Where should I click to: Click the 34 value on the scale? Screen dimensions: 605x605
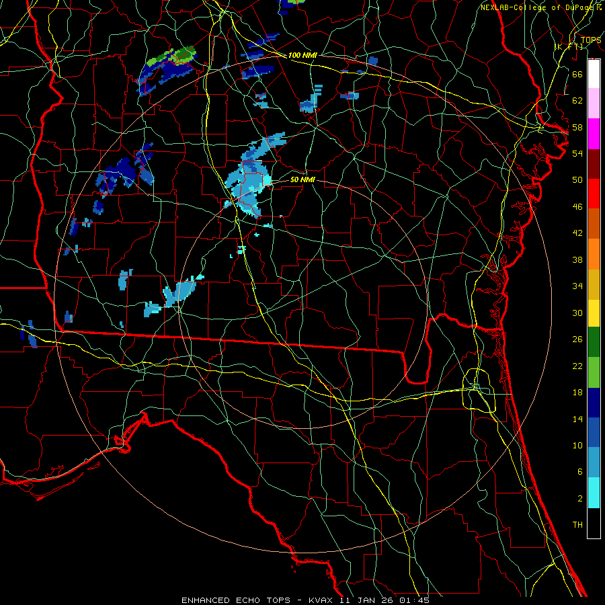coord(577,286)
